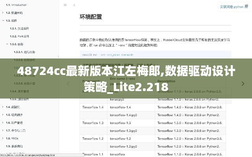Screen dimensions: 252x157
Task: Open the 1.2 快速开始 chapter
Action: coord(14,13)
